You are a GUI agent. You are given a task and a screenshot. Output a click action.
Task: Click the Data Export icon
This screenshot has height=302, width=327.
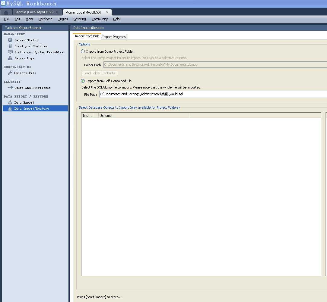pyautogui.click(x=10, y=102)
